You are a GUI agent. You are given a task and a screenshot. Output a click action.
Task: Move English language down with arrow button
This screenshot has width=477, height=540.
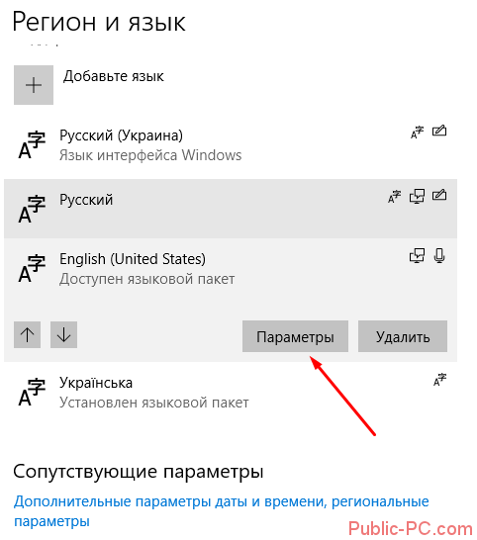tap(63, 334)
